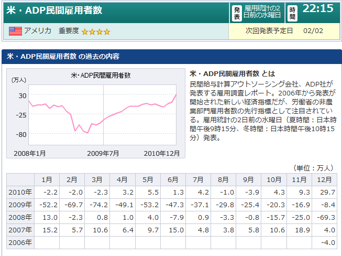Screen dimensions: 342x256
Task: Click the 9月 column header
Action: coord(248,180)
